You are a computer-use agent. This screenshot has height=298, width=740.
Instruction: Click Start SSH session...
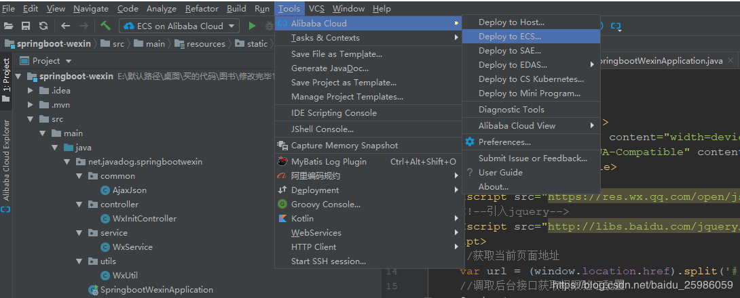(x=328, y=261)
